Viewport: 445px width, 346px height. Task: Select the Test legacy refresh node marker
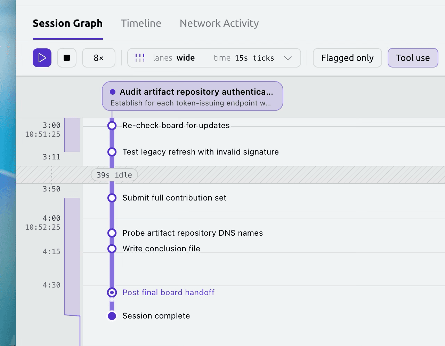pos(112,152)
